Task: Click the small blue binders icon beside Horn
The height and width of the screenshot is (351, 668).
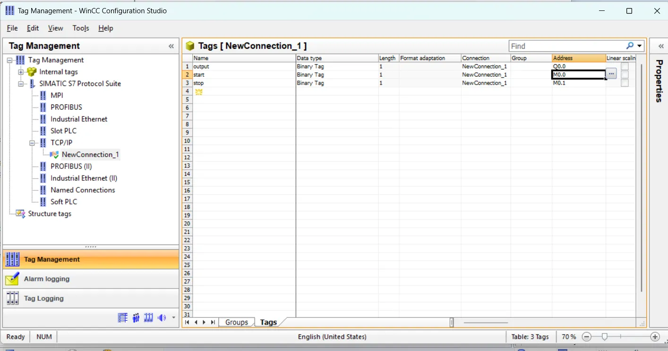Action: pos(149,318)
